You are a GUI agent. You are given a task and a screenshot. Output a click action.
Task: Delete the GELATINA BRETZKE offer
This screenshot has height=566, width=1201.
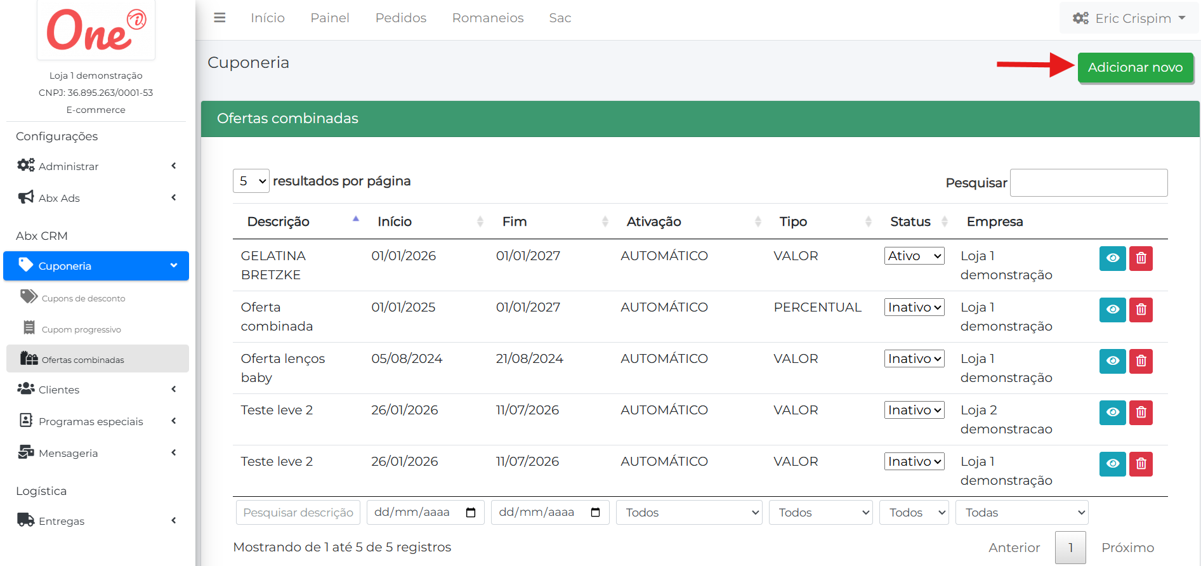tap(1140, 258)
